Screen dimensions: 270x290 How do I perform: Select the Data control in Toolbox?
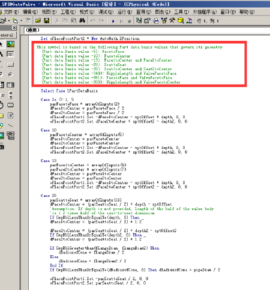click(10, 136)
